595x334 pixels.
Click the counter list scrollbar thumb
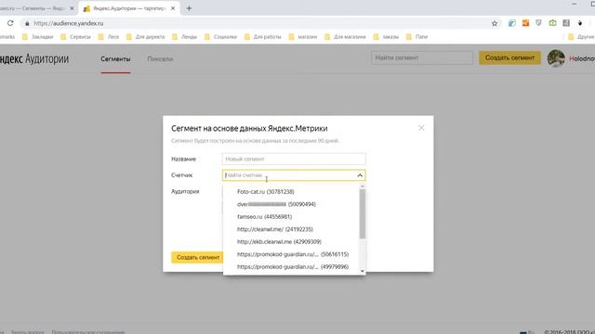(x=363, y=214)
